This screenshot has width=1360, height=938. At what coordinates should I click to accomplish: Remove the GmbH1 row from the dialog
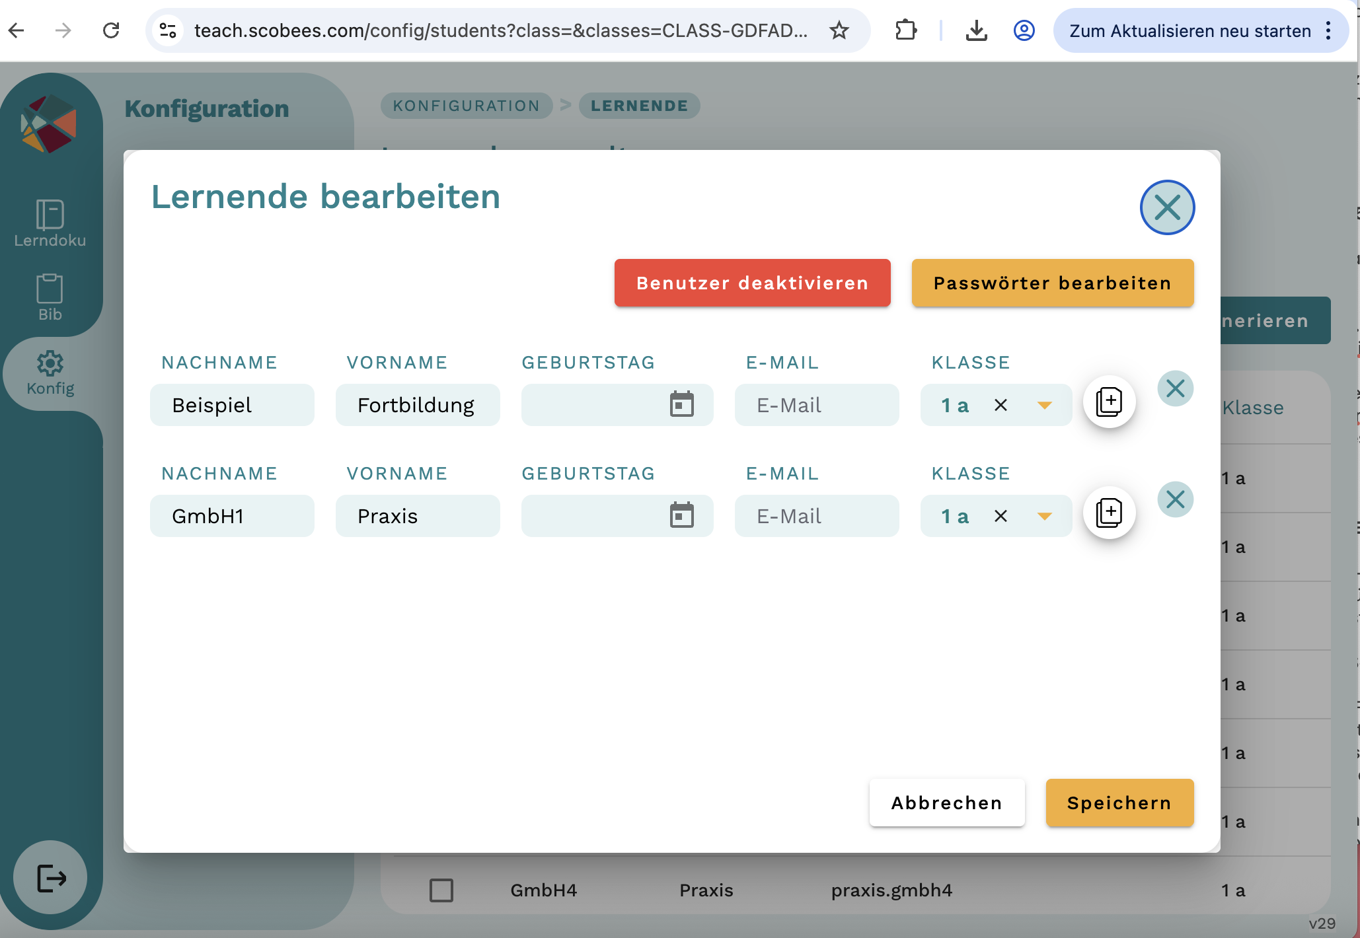(1175, 499)
